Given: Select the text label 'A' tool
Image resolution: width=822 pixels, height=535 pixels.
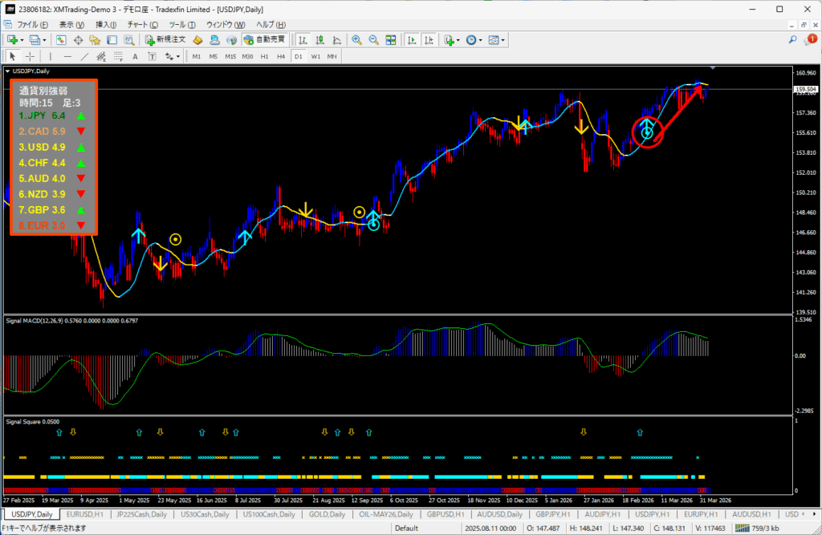Looking at the screenshot, I should (x=134, y=56).
